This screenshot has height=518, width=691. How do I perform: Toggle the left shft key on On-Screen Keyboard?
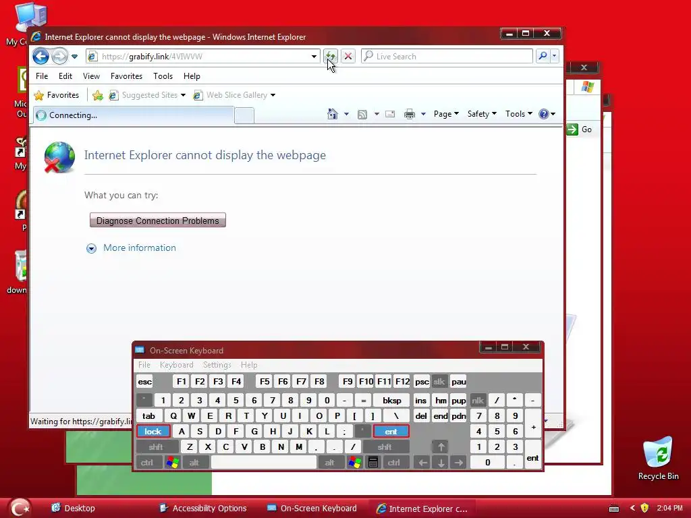(156, 447)
